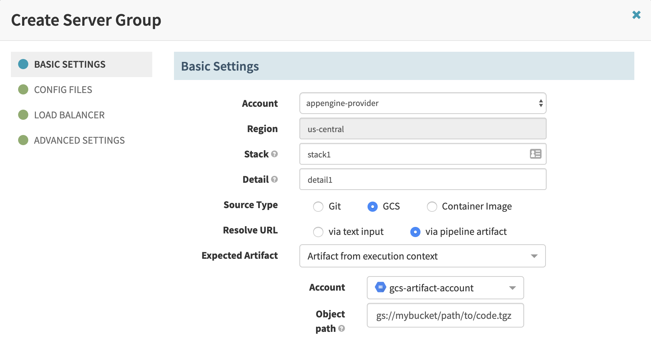Go to the CONFIG FILES section
The height and width of the screenshot is (342, 651).
[x=63, y=89]
